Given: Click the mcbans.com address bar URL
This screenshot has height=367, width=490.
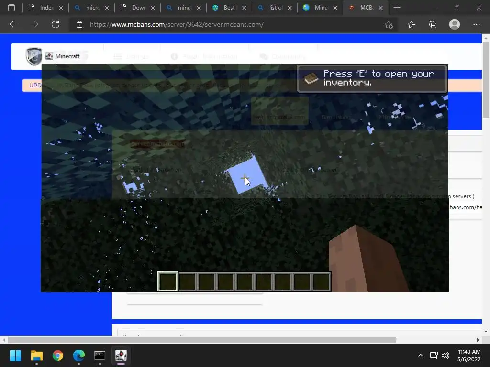Looking at the screenshot, I should click(177, 25).
